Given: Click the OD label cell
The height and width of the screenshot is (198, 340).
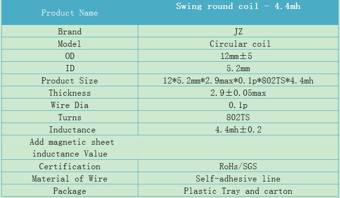Looking at the screenshot, I should (x=70, y=56).
